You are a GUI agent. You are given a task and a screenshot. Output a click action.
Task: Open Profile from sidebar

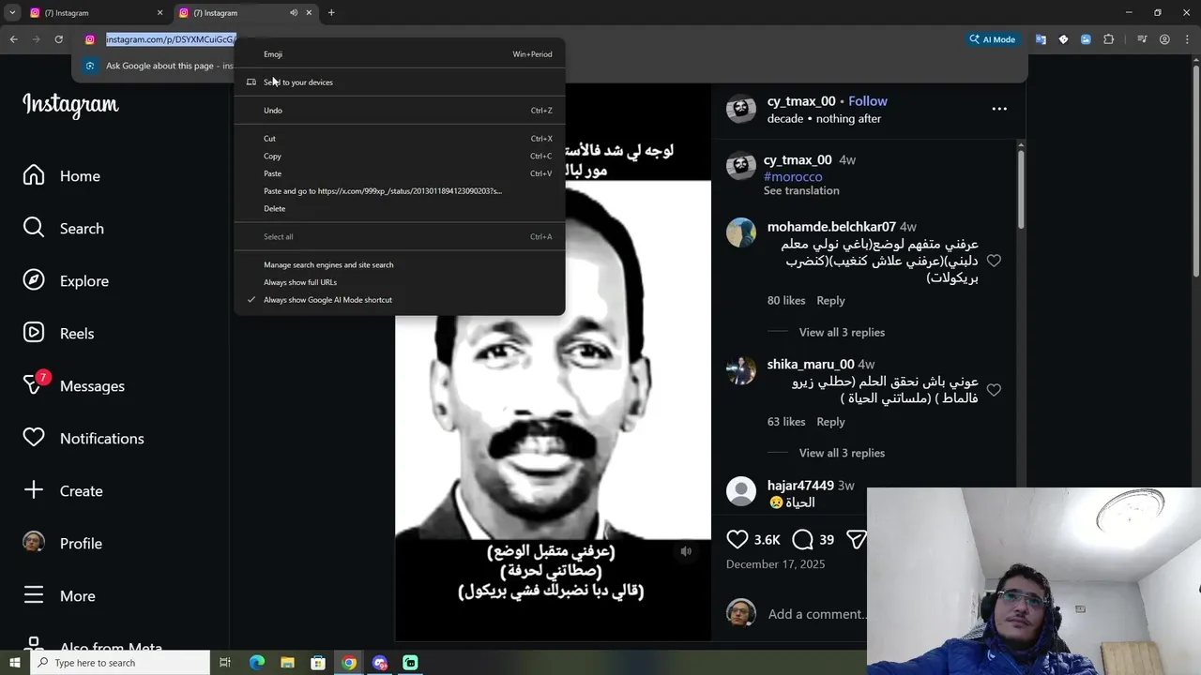click(62, 544)
